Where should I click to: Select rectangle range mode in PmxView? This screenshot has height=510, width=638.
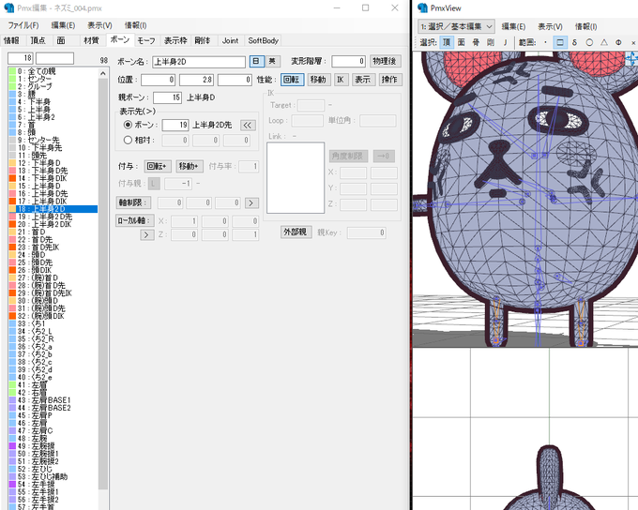[560, 42]
